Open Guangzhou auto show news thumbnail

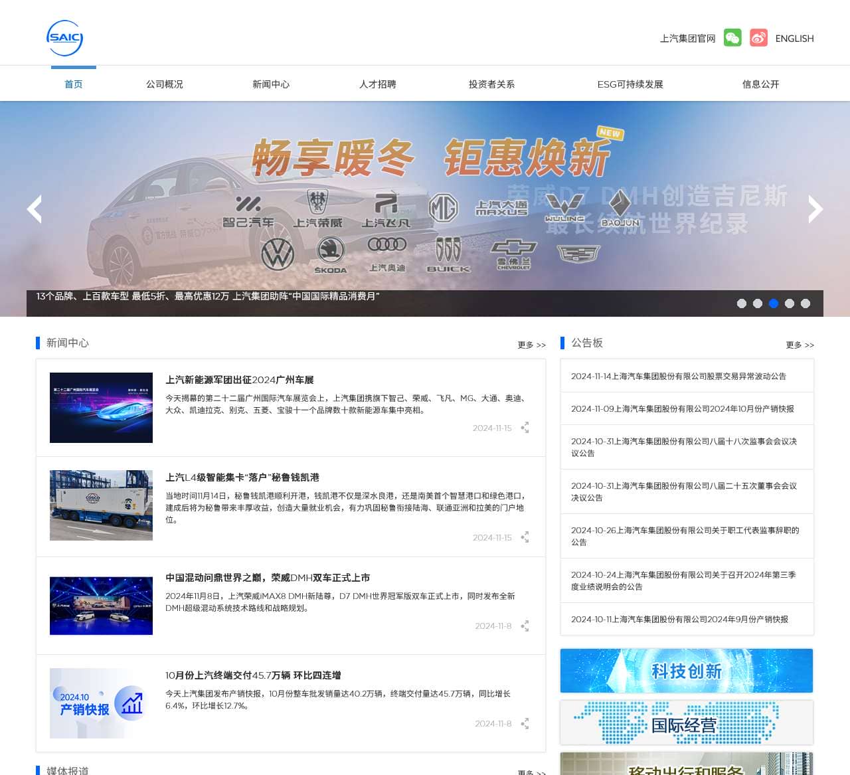pyautogui.click(x=101, y=408)
